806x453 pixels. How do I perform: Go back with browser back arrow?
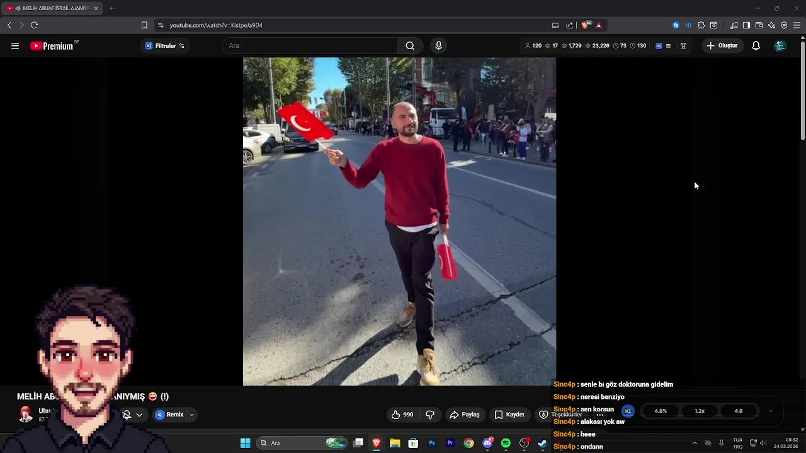pyautogui.click(x=9, y=25)
